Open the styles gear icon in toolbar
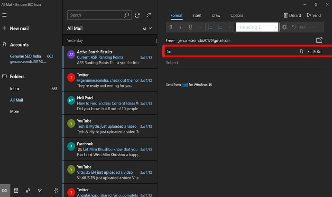332x197 pixels. click(x=285, y=27)
